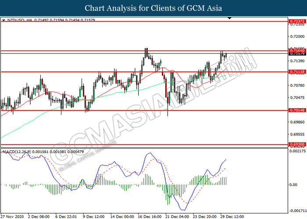Click the 27 Nov 2020 date label
This screenshot has height=219, width=307.
[x=12, y=217]
